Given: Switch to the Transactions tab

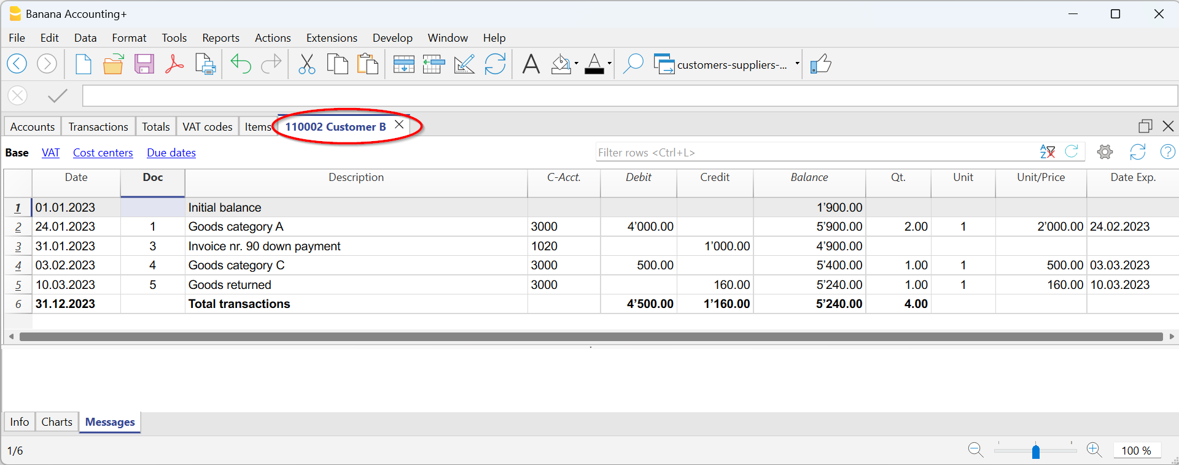Looking at the screenshot, I should point(98,127).
